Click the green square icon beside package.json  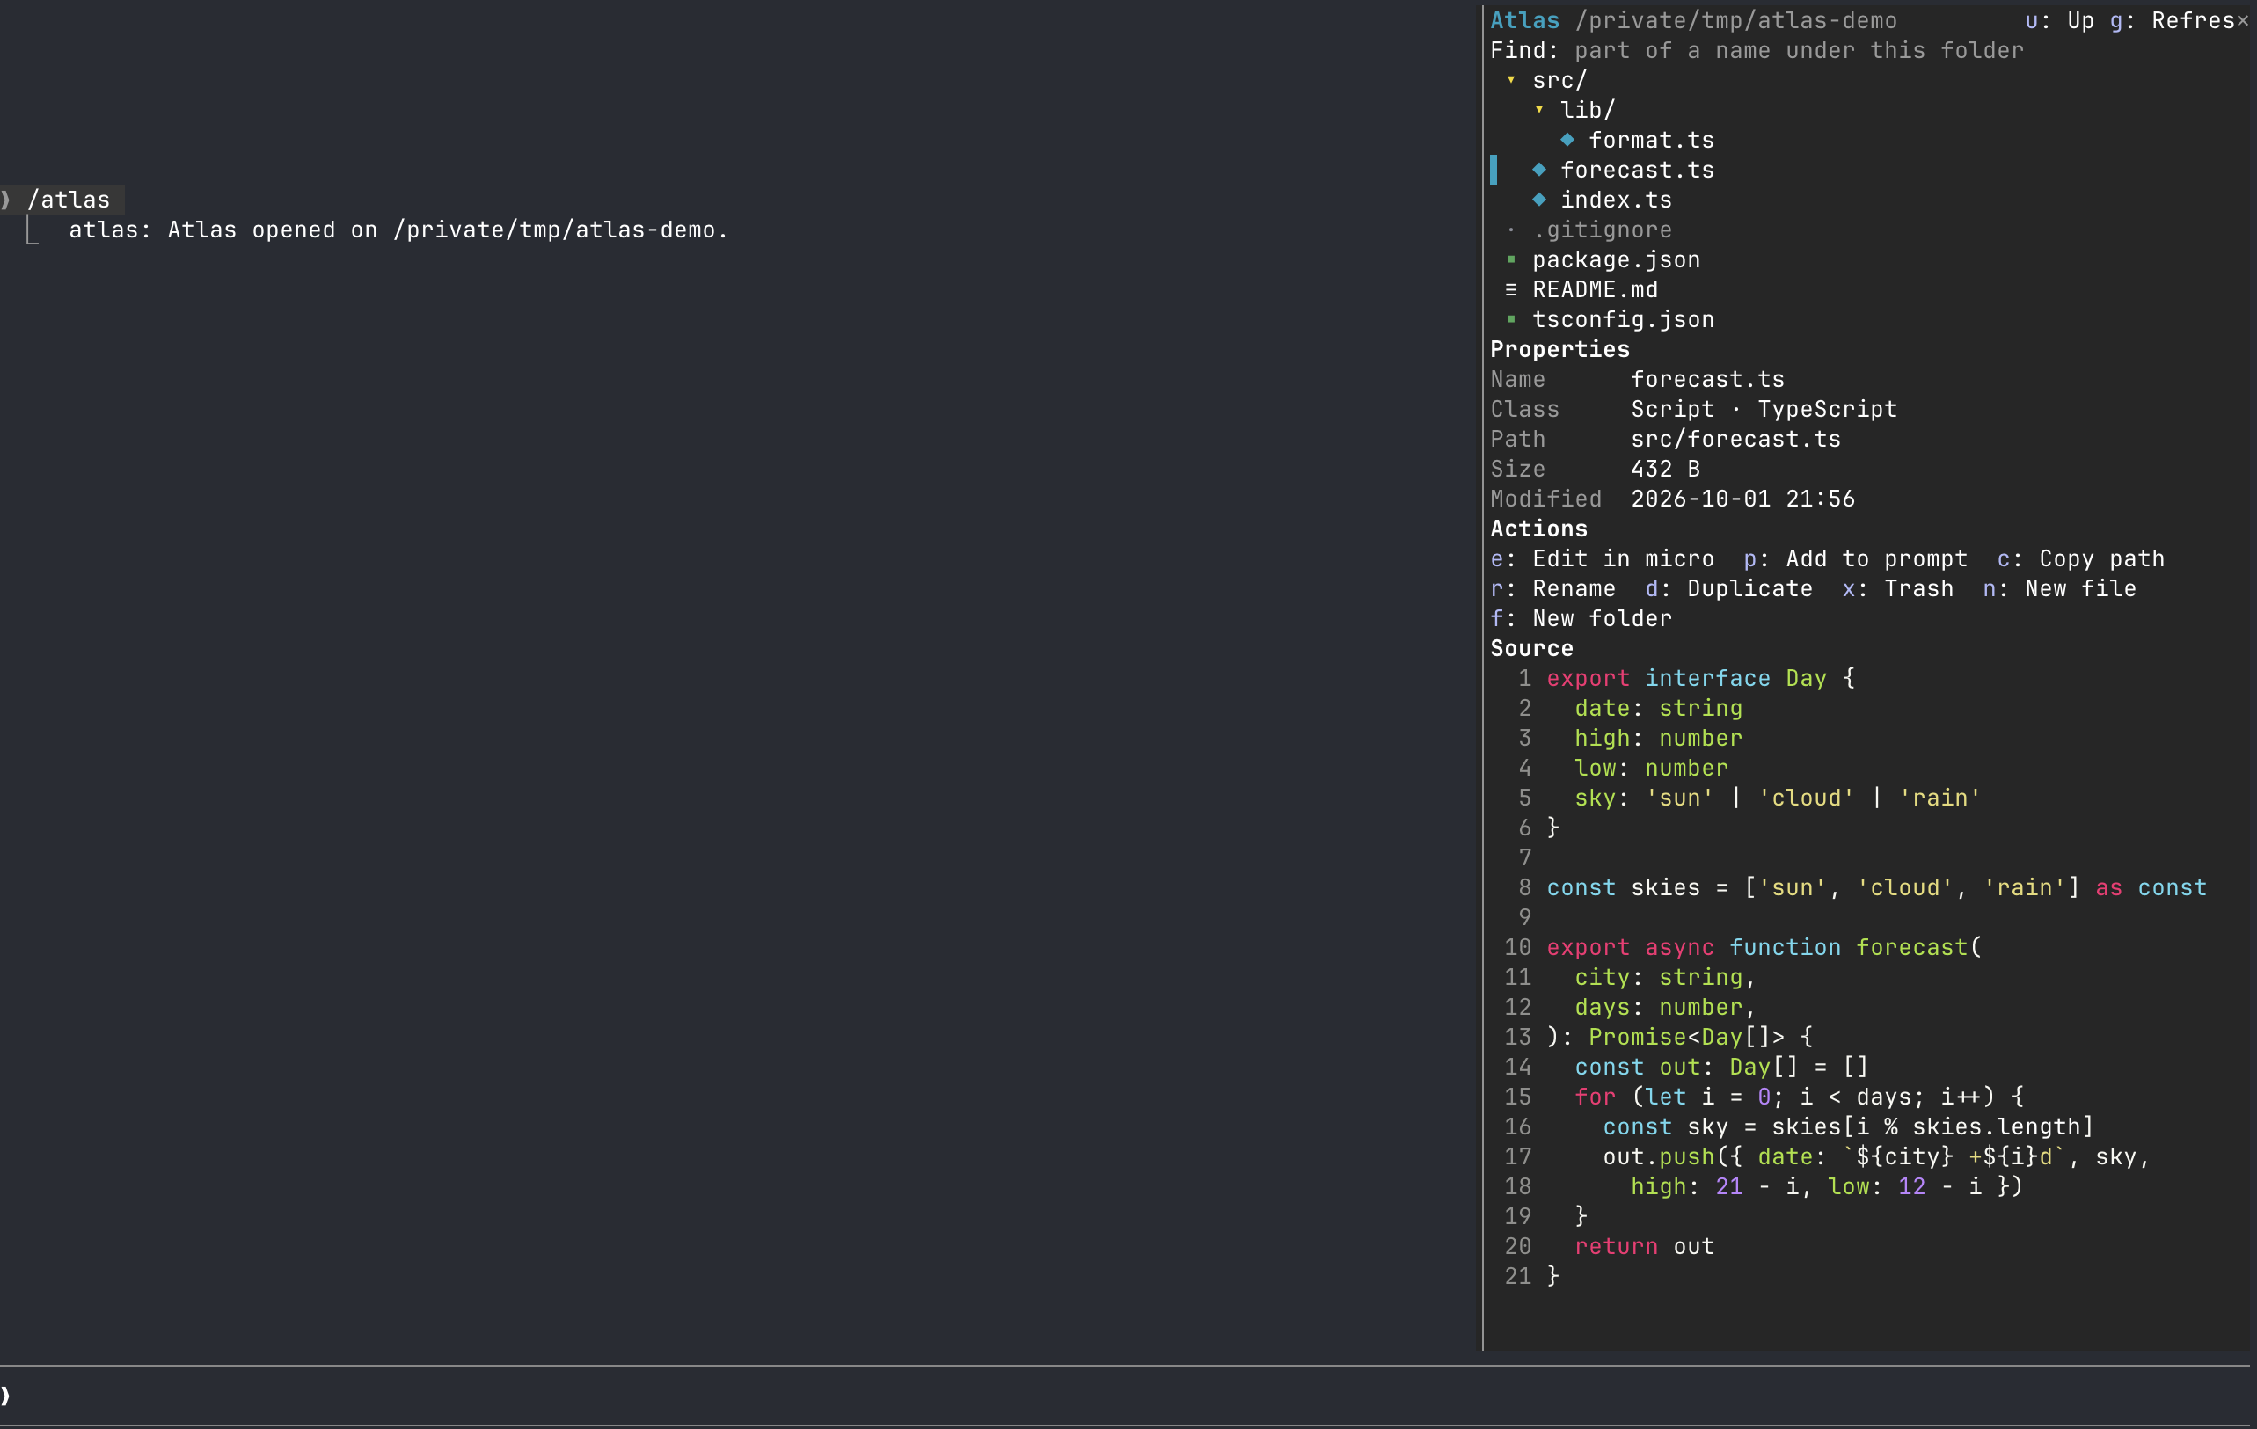click(x=1511, y=259)
